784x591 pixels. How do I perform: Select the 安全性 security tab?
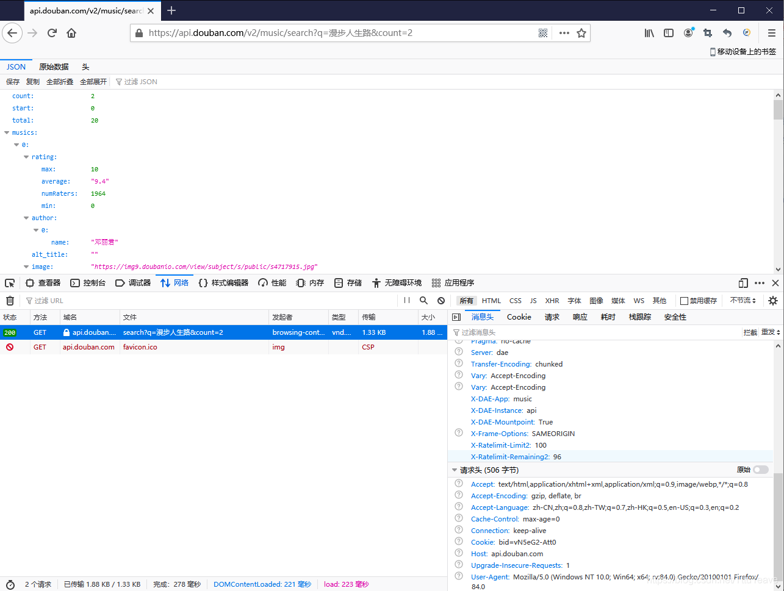[x=675, y=317]
